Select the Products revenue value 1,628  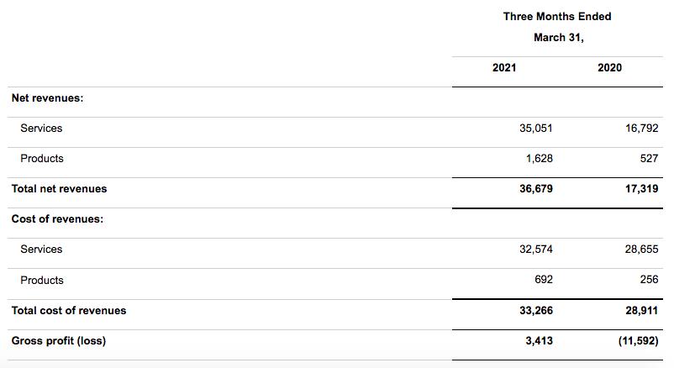tap(540, 158)
